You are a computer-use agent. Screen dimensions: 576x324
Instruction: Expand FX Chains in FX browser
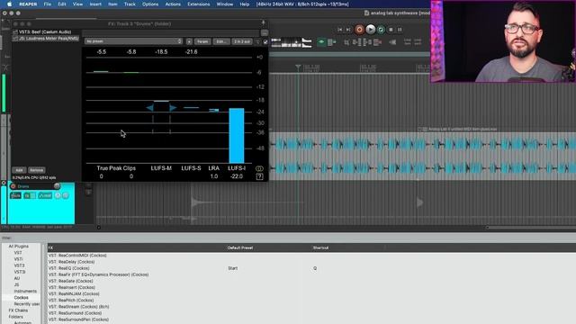tap(18, 310)
